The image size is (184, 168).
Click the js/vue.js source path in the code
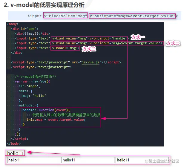[x=91, y=62]
